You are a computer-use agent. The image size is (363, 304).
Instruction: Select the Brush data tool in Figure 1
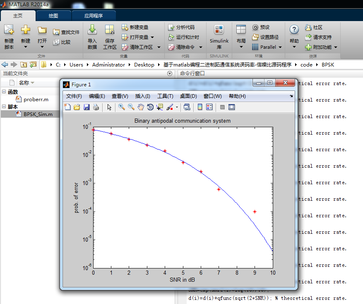(170, 107)
